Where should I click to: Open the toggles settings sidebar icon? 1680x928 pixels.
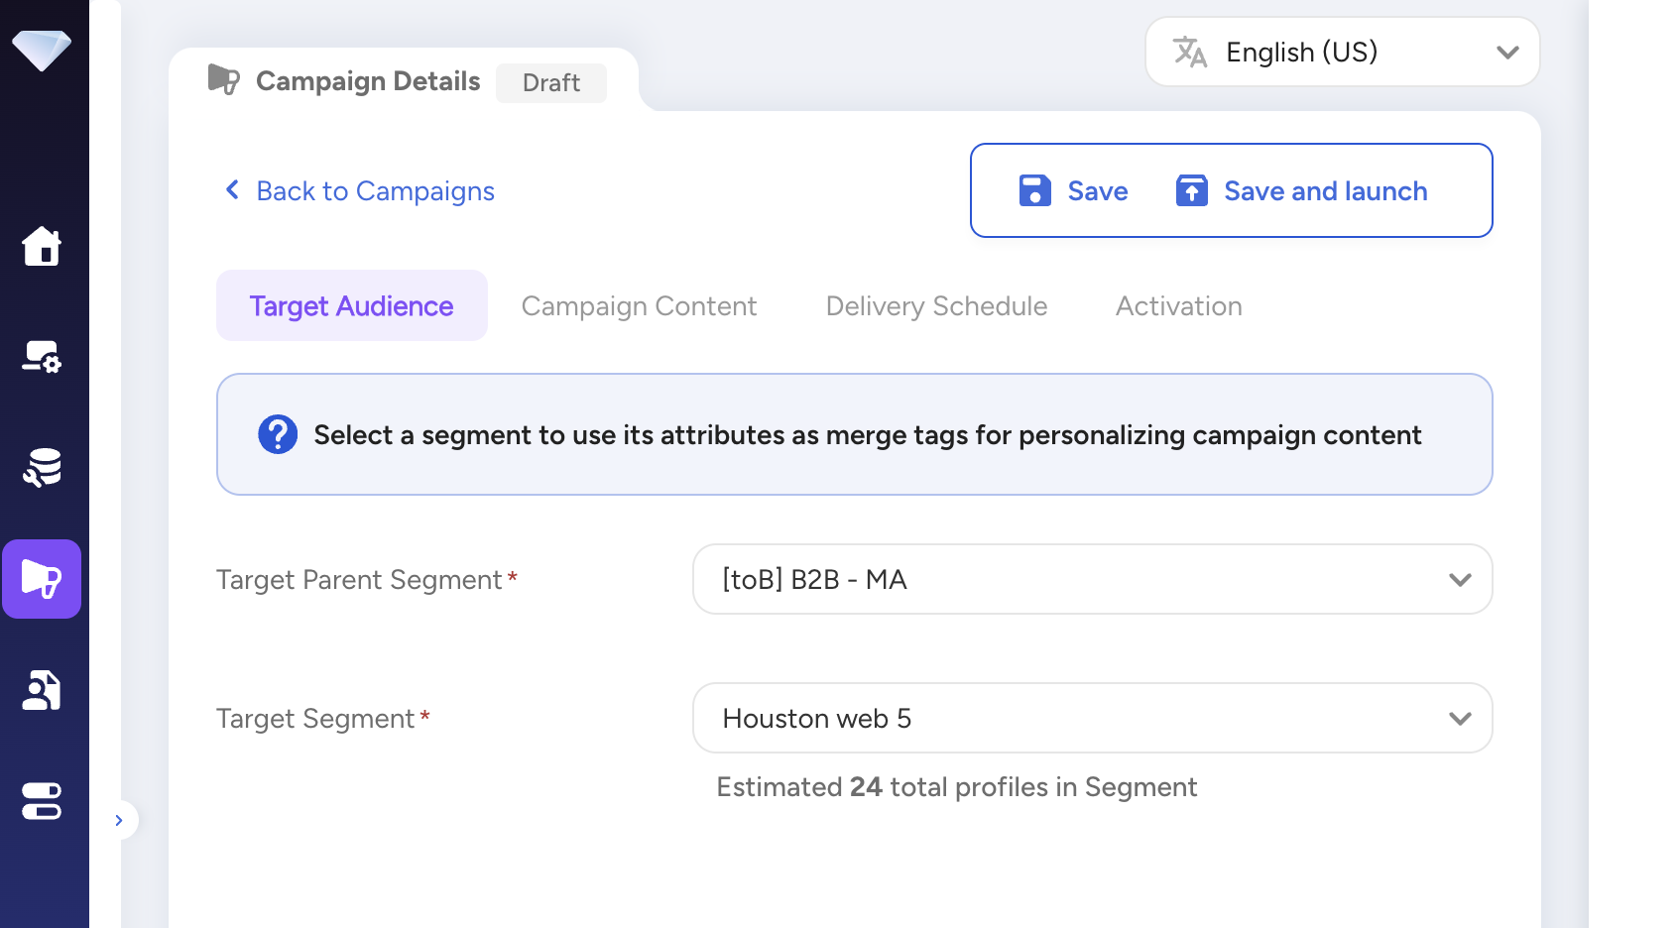pyautogui.click(x=42, y=801)
